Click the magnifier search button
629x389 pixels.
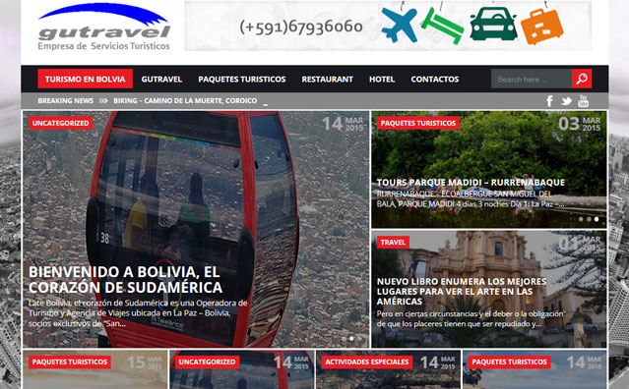click(582, 79)
